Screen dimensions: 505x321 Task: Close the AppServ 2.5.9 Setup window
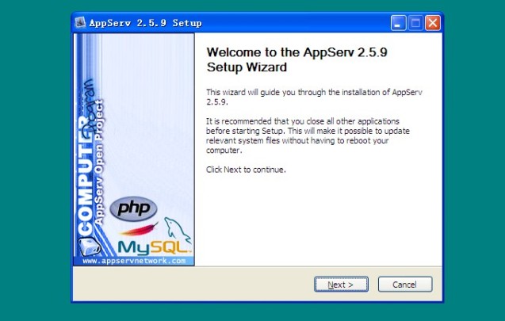433,23
